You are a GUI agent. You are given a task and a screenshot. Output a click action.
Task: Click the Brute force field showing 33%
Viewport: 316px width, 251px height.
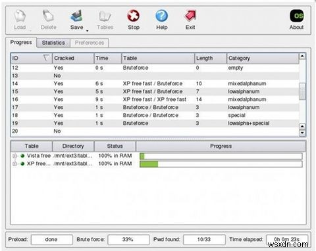pos(128,240)
